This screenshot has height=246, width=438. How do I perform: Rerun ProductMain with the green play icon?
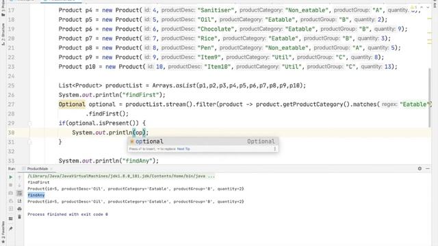[11, 177]
